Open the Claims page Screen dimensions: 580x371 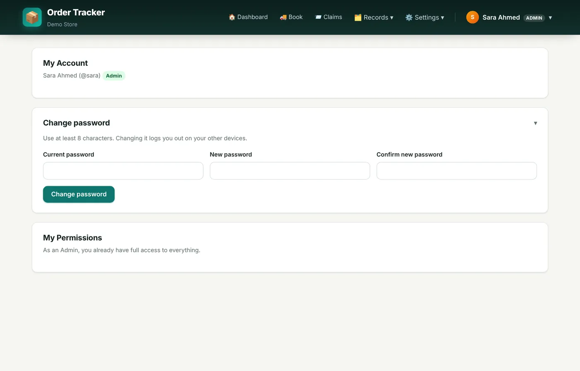[x=329, y=17]
